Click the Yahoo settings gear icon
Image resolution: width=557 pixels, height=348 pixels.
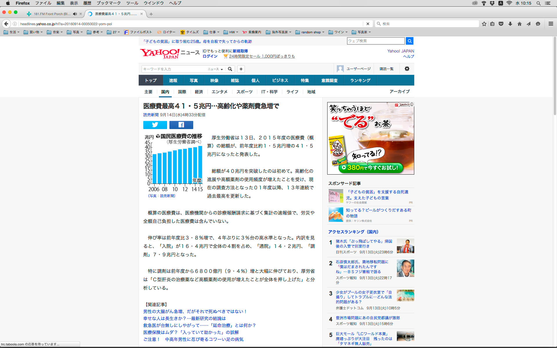(x=407, y=69)
